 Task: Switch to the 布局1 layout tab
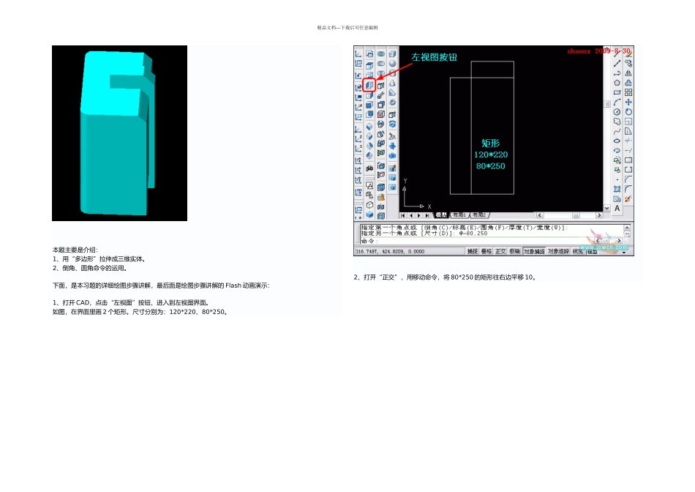click(x=459, y=215)
